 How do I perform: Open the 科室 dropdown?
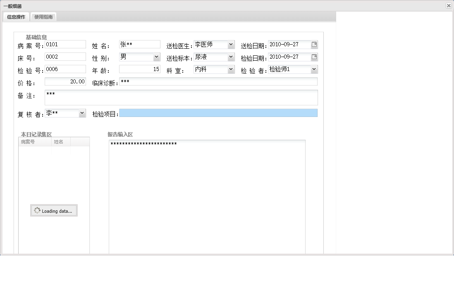231,69
